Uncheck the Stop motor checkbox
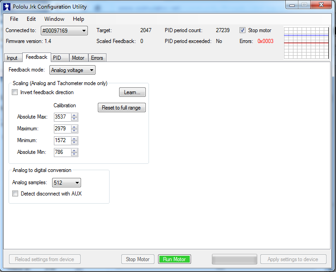The width and height of the screenshot is (336, 272). point(242,30)
